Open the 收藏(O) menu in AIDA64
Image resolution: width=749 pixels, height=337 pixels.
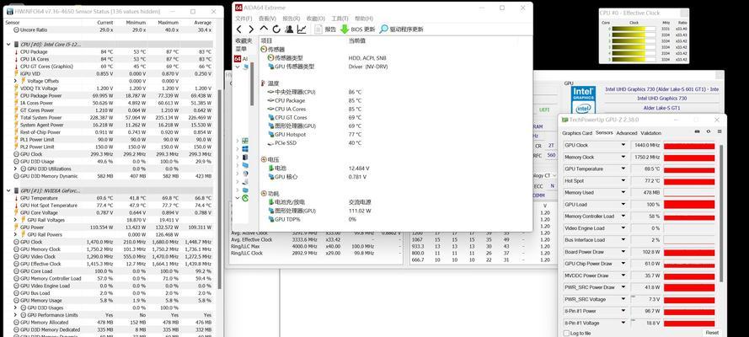tap(316, 19)
